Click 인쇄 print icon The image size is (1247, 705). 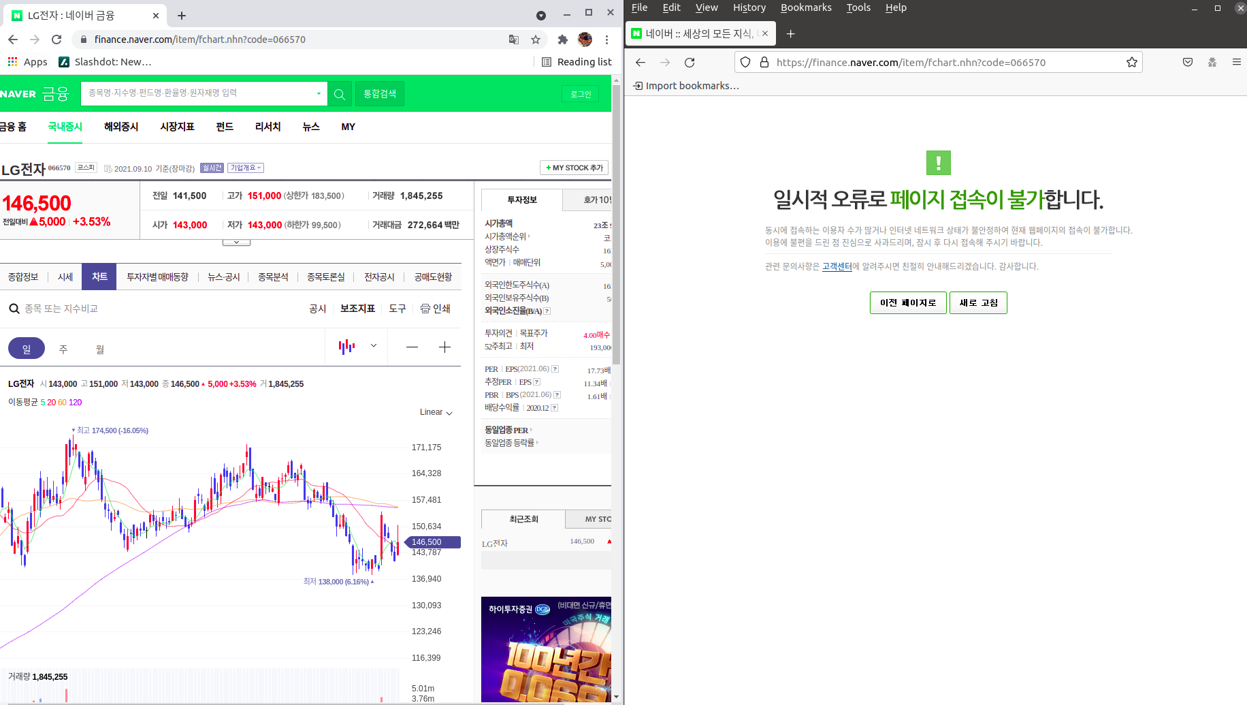435,309
